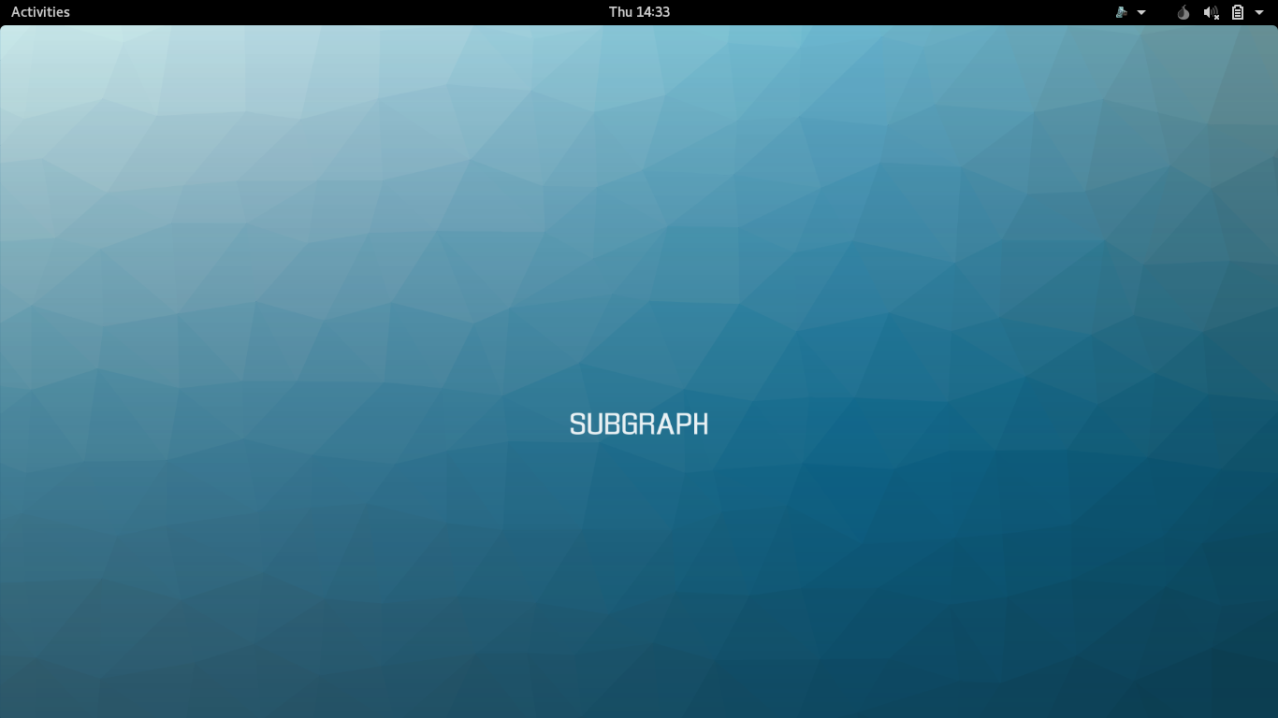
Task: Open the Activities overview
Action: [x=40, y=12]
